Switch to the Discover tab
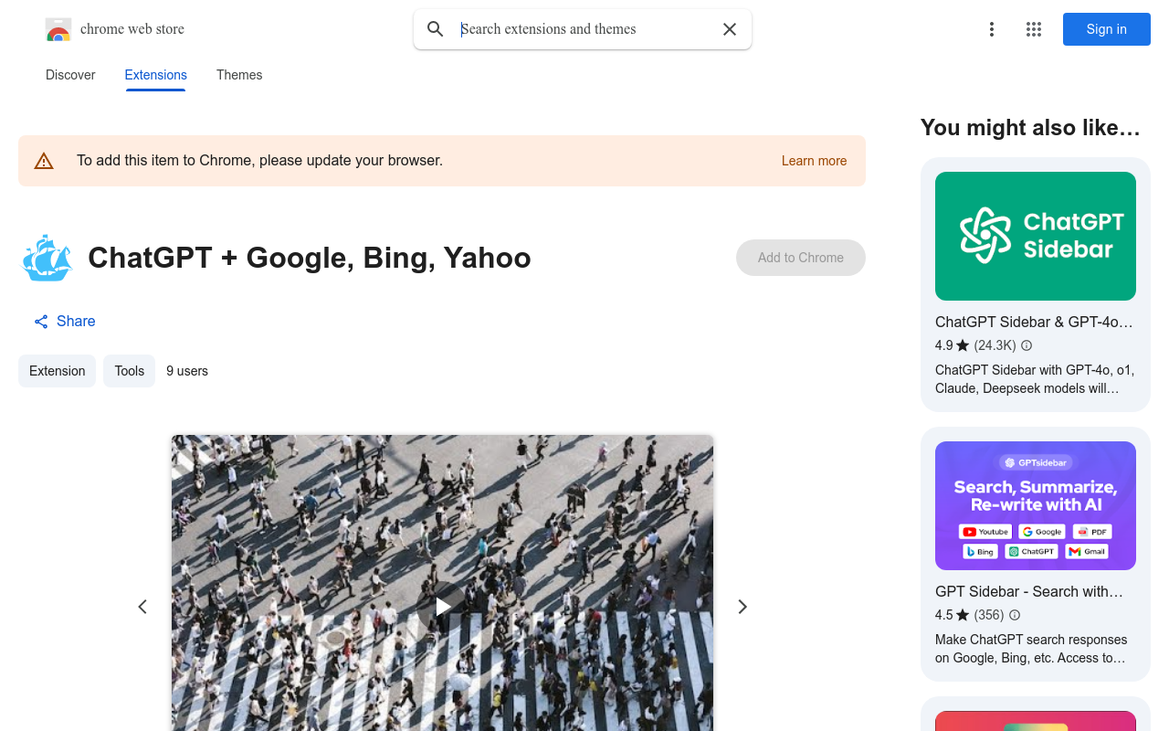This screenshot has height=731, width=1169. (x=69, y=75)
